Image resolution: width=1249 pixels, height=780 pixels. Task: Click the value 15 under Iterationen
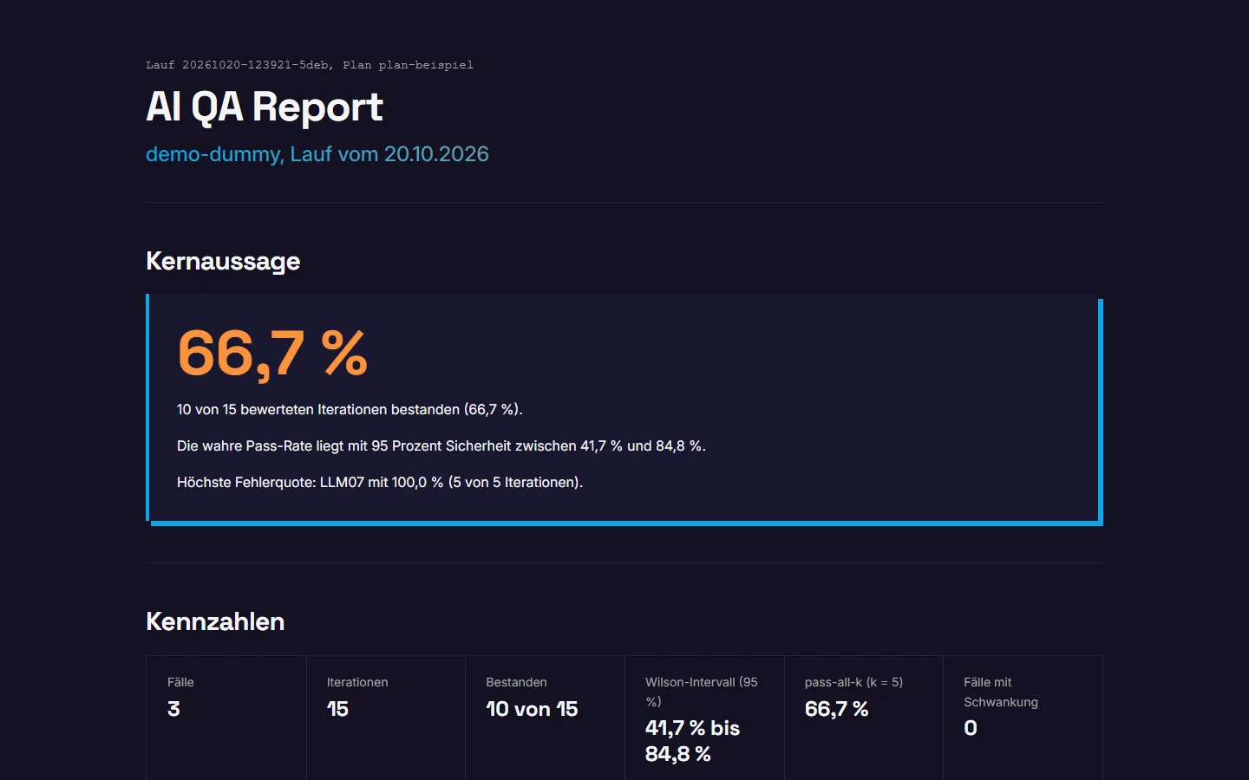[337, 709]
